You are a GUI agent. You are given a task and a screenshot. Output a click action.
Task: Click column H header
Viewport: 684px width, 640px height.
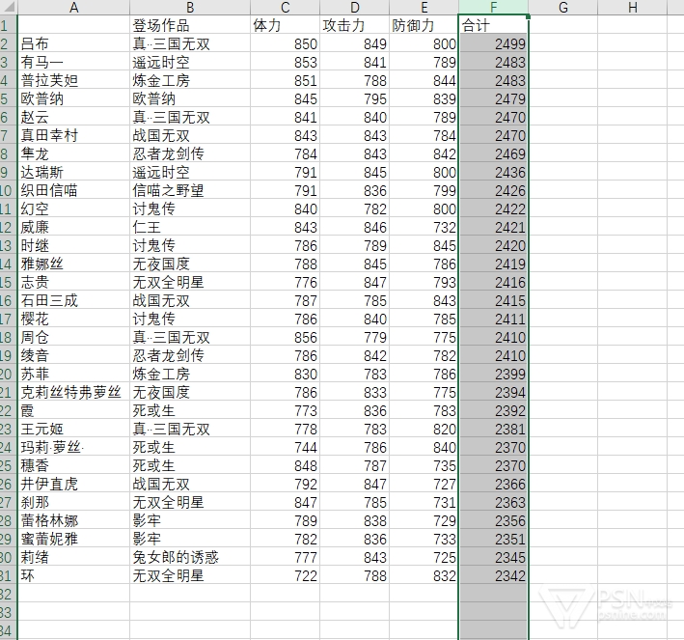(x=632, y=8)
